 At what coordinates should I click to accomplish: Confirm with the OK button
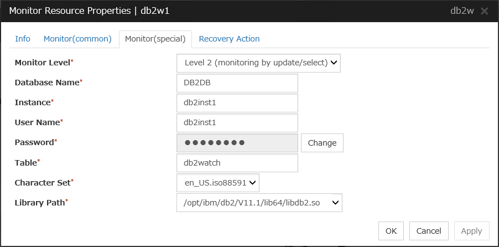point(391,231)
